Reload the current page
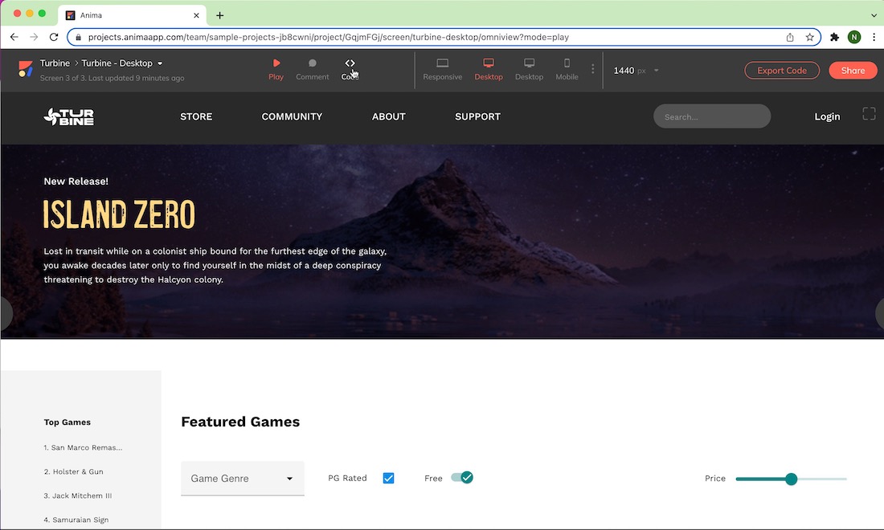The height and width of the screenshot is (530, 884). pos(54,37)
